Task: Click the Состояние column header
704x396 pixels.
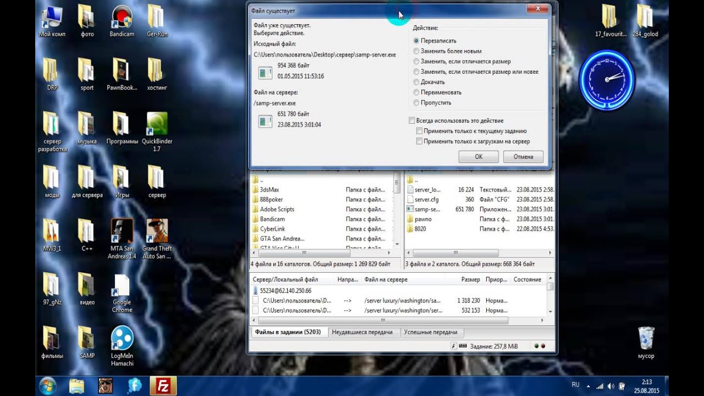Action: click(528, 280)
